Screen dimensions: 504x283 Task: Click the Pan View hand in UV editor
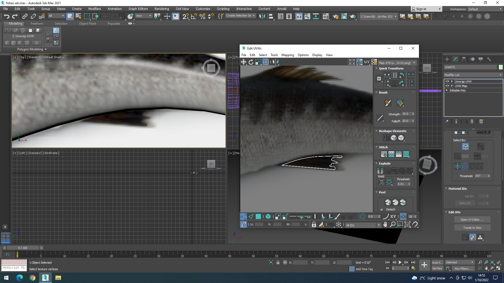(385, 225)
